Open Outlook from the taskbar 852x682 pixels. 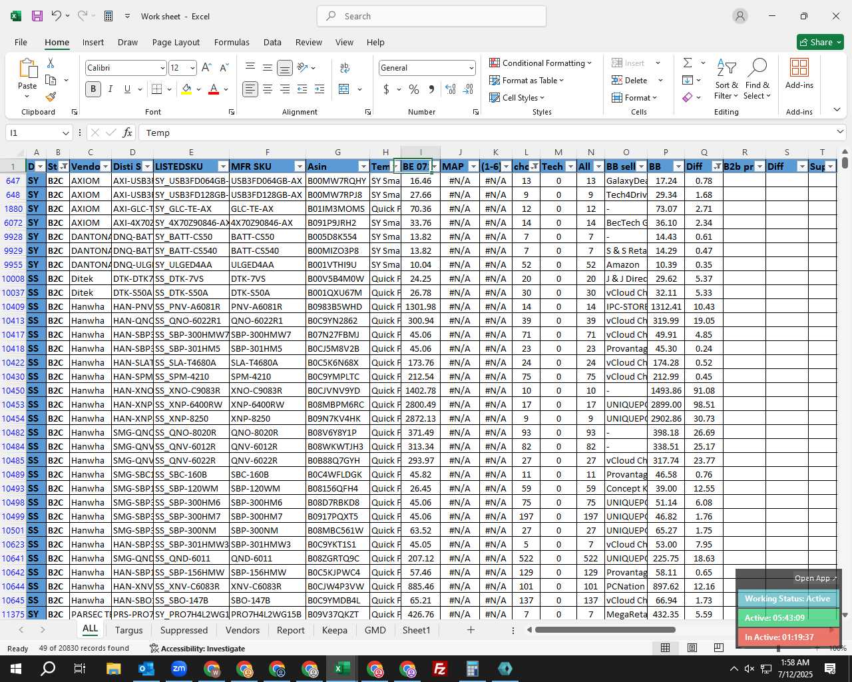tap(146, 669)
